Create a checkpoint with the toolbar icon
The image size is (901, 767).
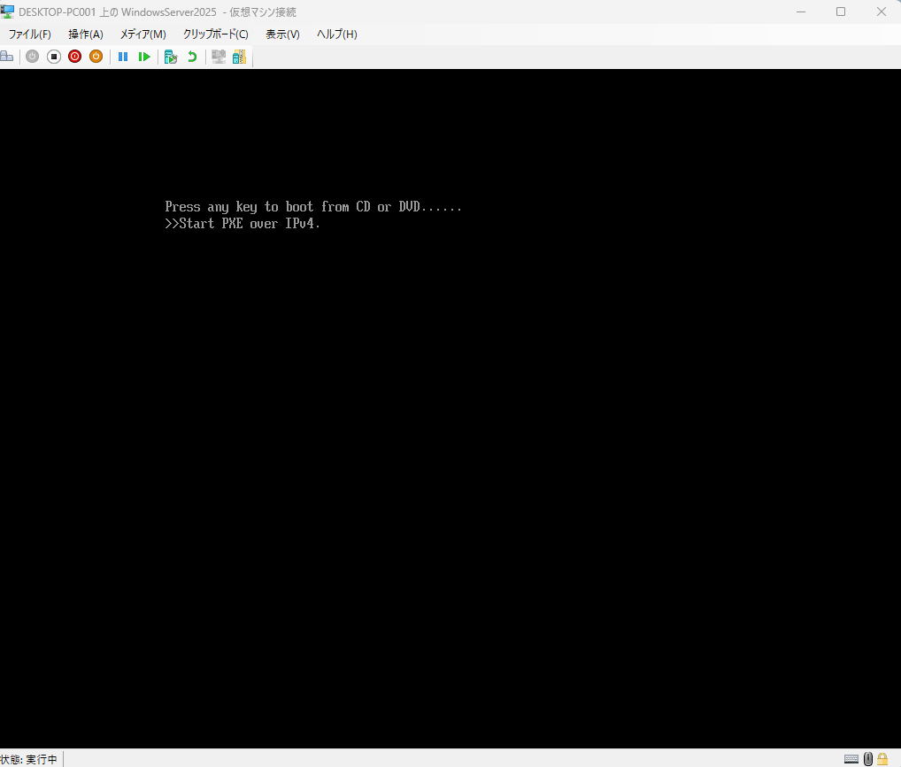(171, 57)
